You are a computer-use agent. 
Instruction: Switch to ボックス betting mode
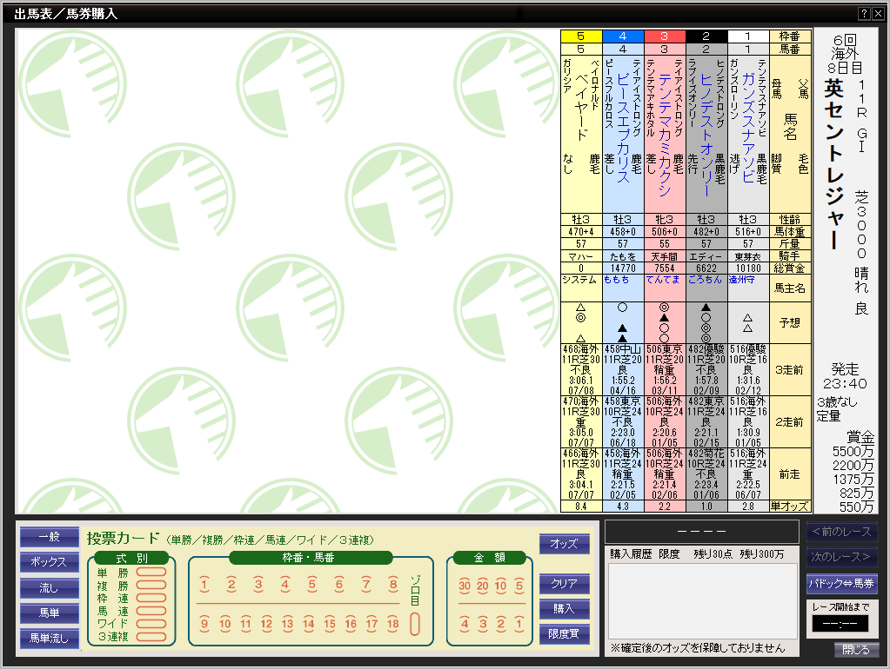tap(50, 562)
